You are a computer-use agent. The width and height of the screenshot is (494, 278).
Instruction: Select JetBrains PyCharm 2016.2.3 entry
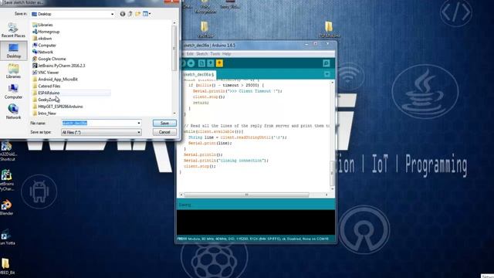(59, 66)
